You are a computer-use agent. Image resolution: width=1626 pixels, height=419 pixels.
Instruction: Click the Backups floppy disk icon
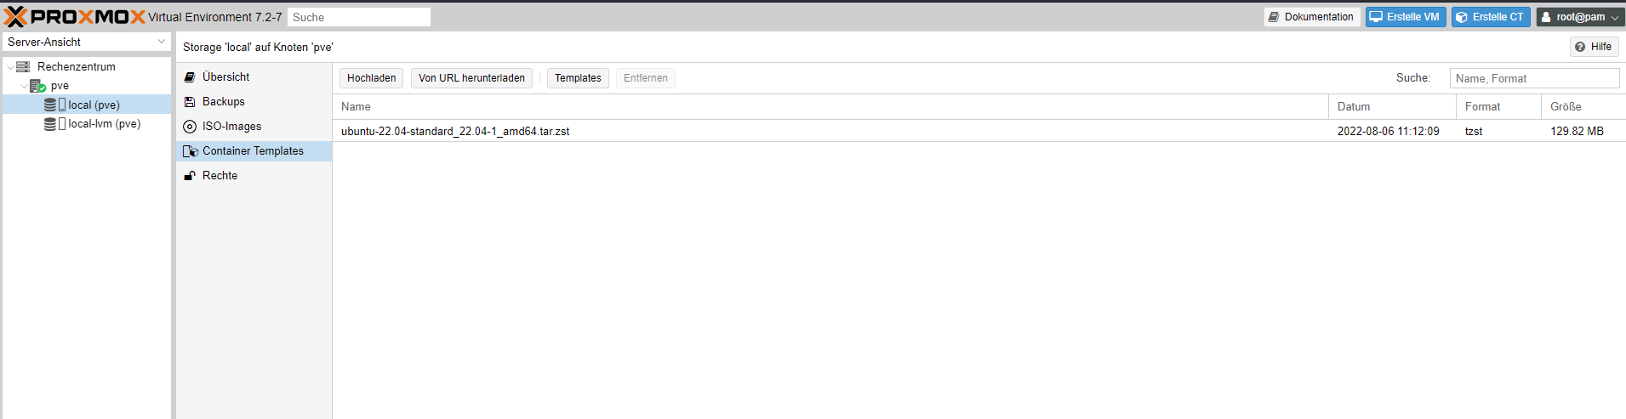click(x=190, y=102)
